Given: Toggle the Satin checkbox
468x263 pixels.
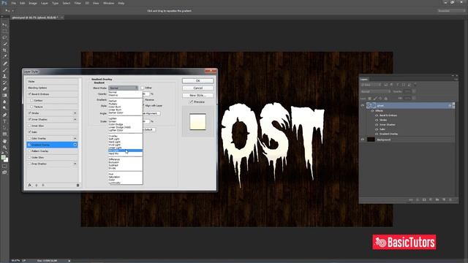Looking at the screenshot, I should pyautogui.click(x=29, y=131).
